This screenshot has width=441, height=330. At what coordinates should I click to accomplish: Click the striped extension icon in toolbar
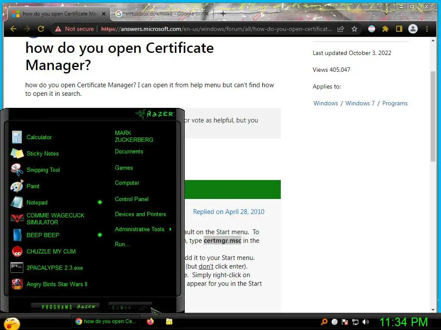click(x=372, y=29)
